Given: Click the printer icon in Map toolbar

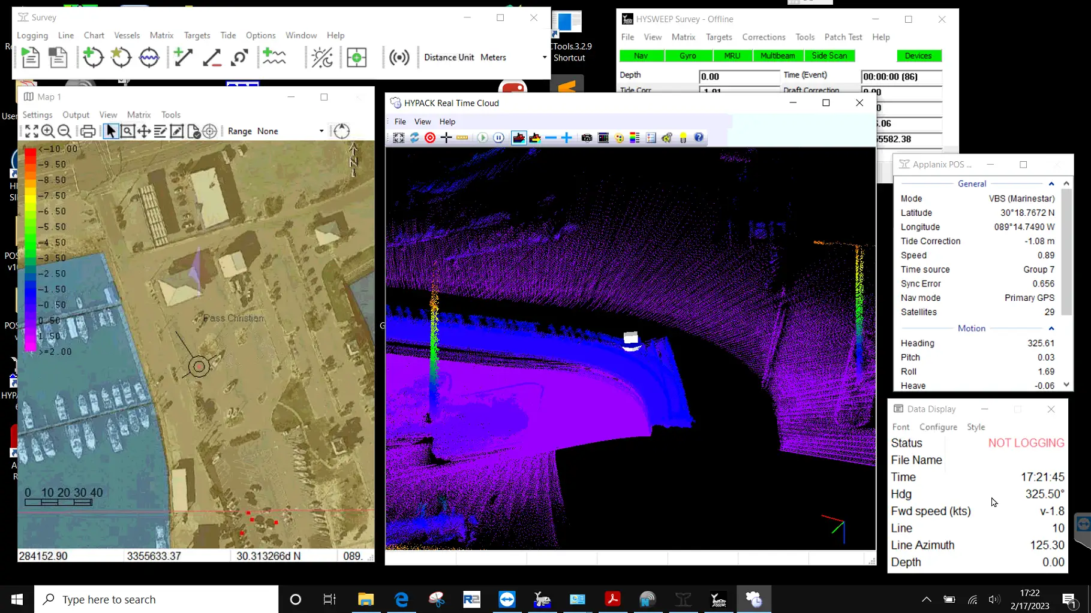Looking at the screenshot, I should (88, 131).
